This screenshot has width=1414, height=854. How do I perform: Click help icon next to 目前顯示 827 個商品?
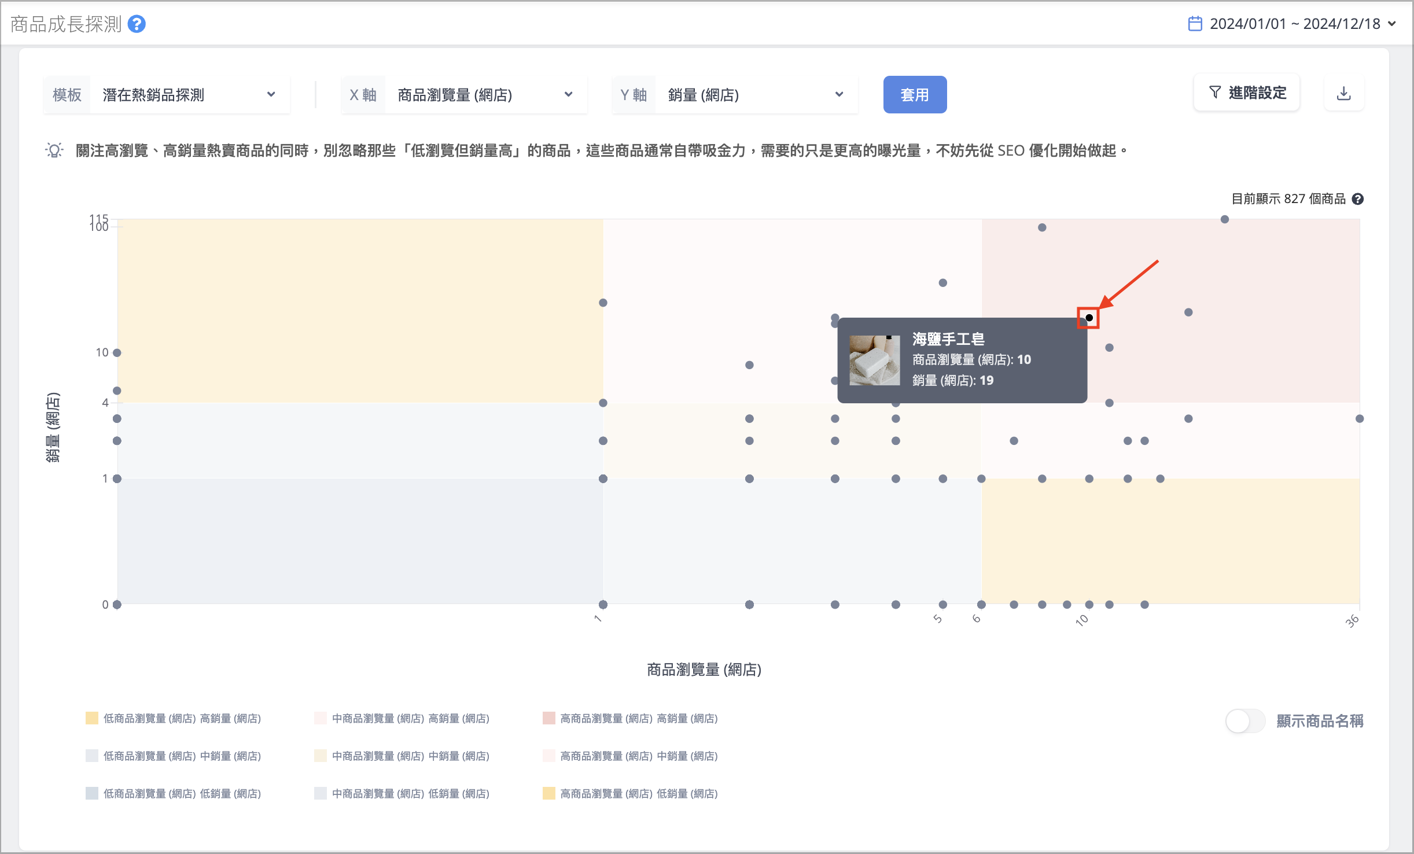1358,199
